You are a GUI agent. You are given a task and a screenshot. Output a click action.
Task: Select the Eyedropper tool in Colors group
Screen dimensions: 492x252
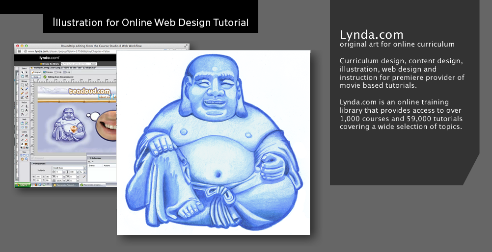22,135
